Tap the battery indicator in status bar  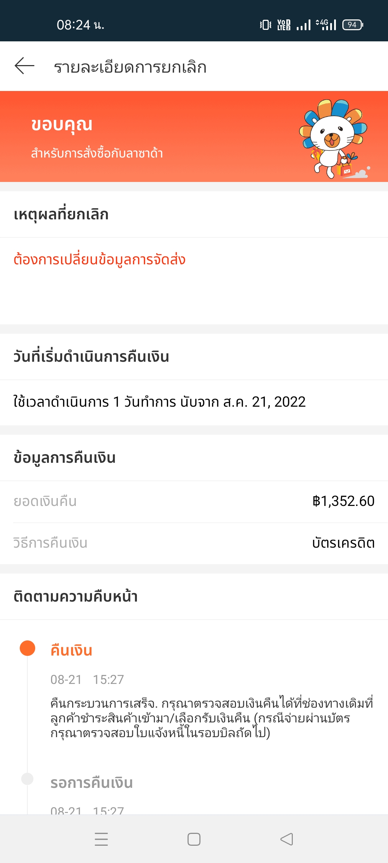(x=353, y=25)
